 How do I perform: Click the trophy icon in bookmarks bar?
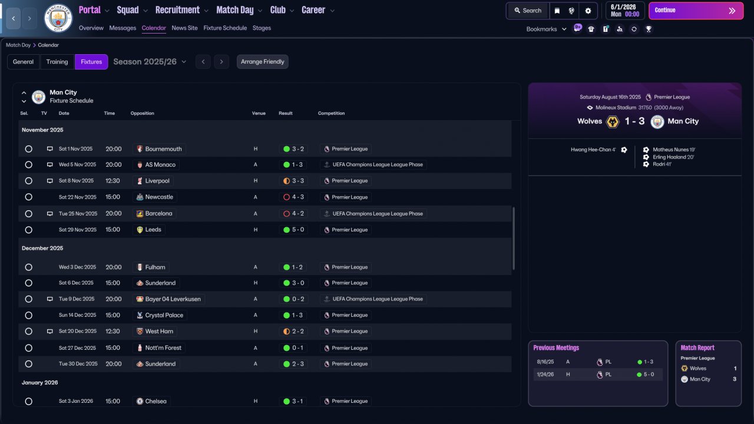[x=649, y=29]
